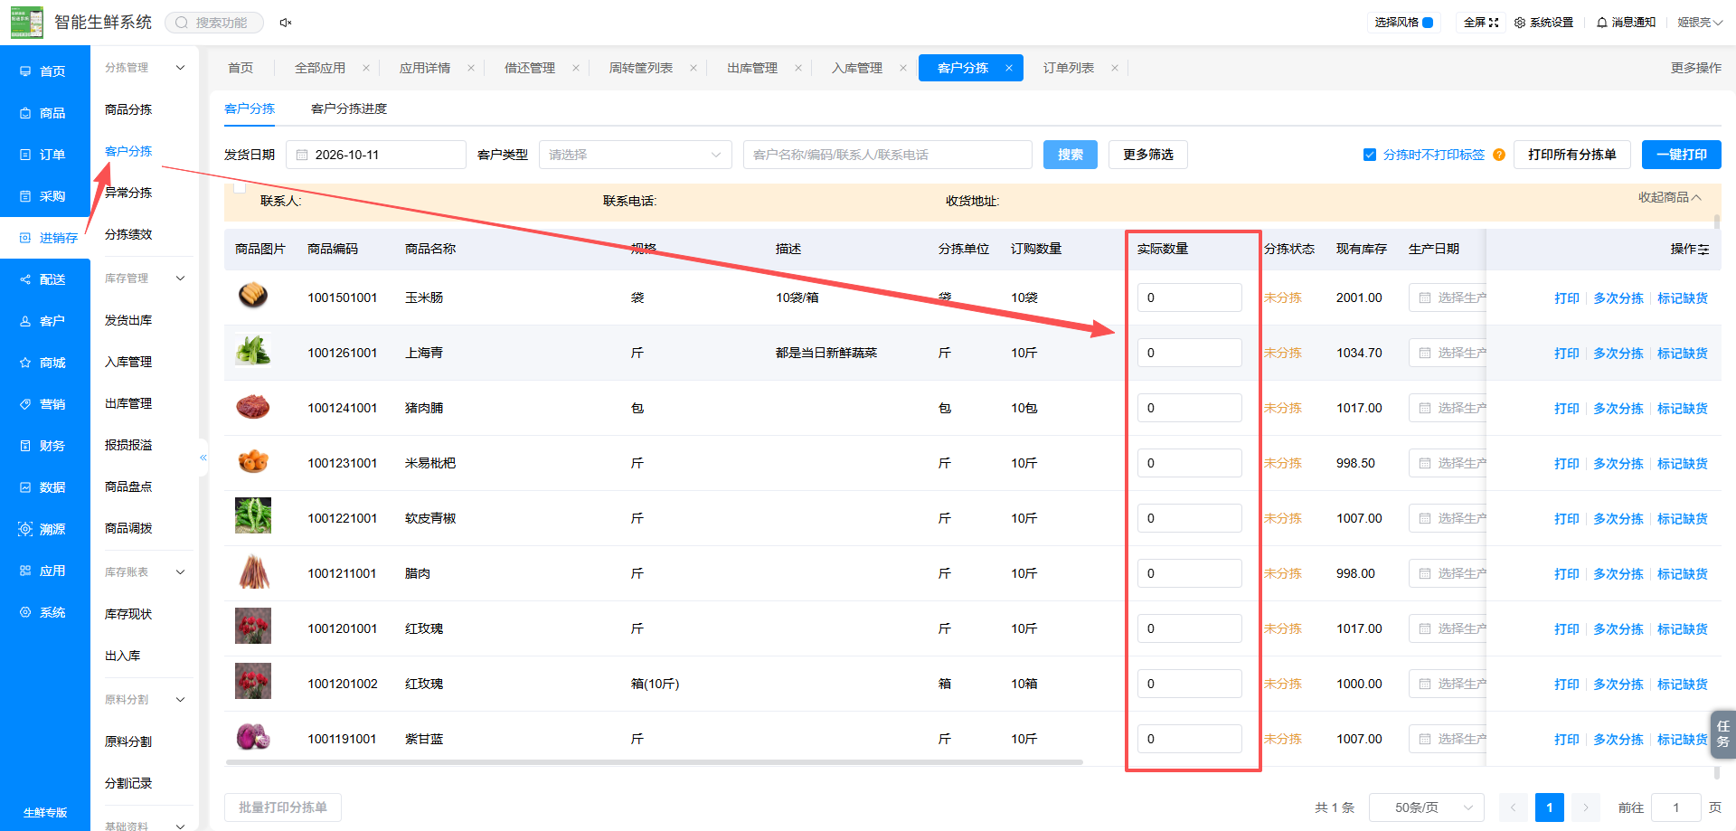Close the 订单列表 tab
Screen dimensions: 1736x831
[1115, 68]
